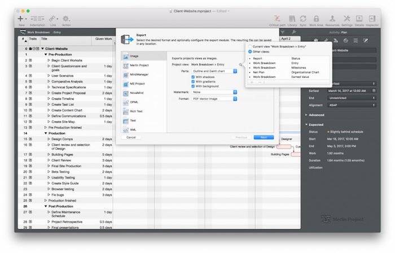
Task: Click the Title column header
Action: (x=65, y=40)
